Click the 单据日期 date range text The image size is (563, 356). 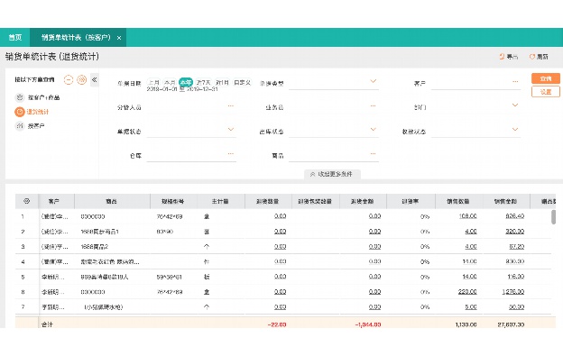coord(182,89)
